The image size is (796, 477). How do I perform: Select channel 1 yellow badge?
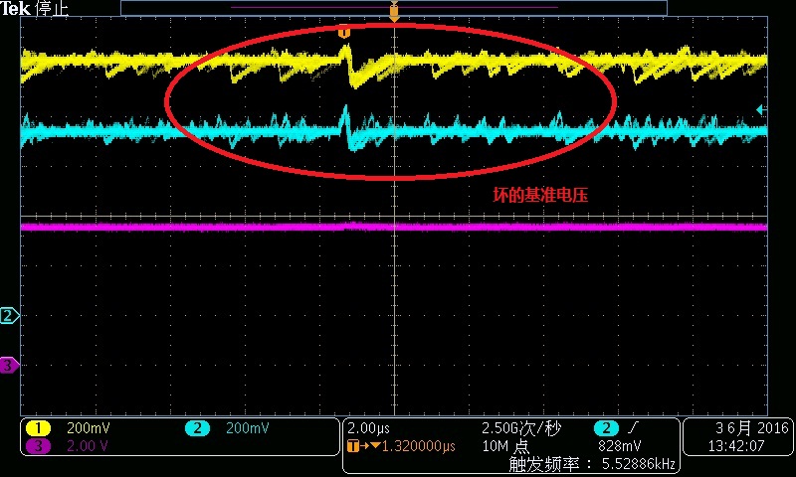(x=38, y=428)
